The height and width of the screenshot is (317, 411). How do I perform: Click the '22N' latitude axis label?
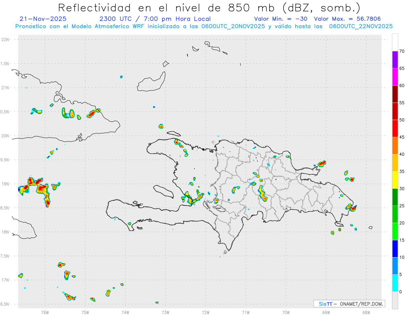pos(6,40)
